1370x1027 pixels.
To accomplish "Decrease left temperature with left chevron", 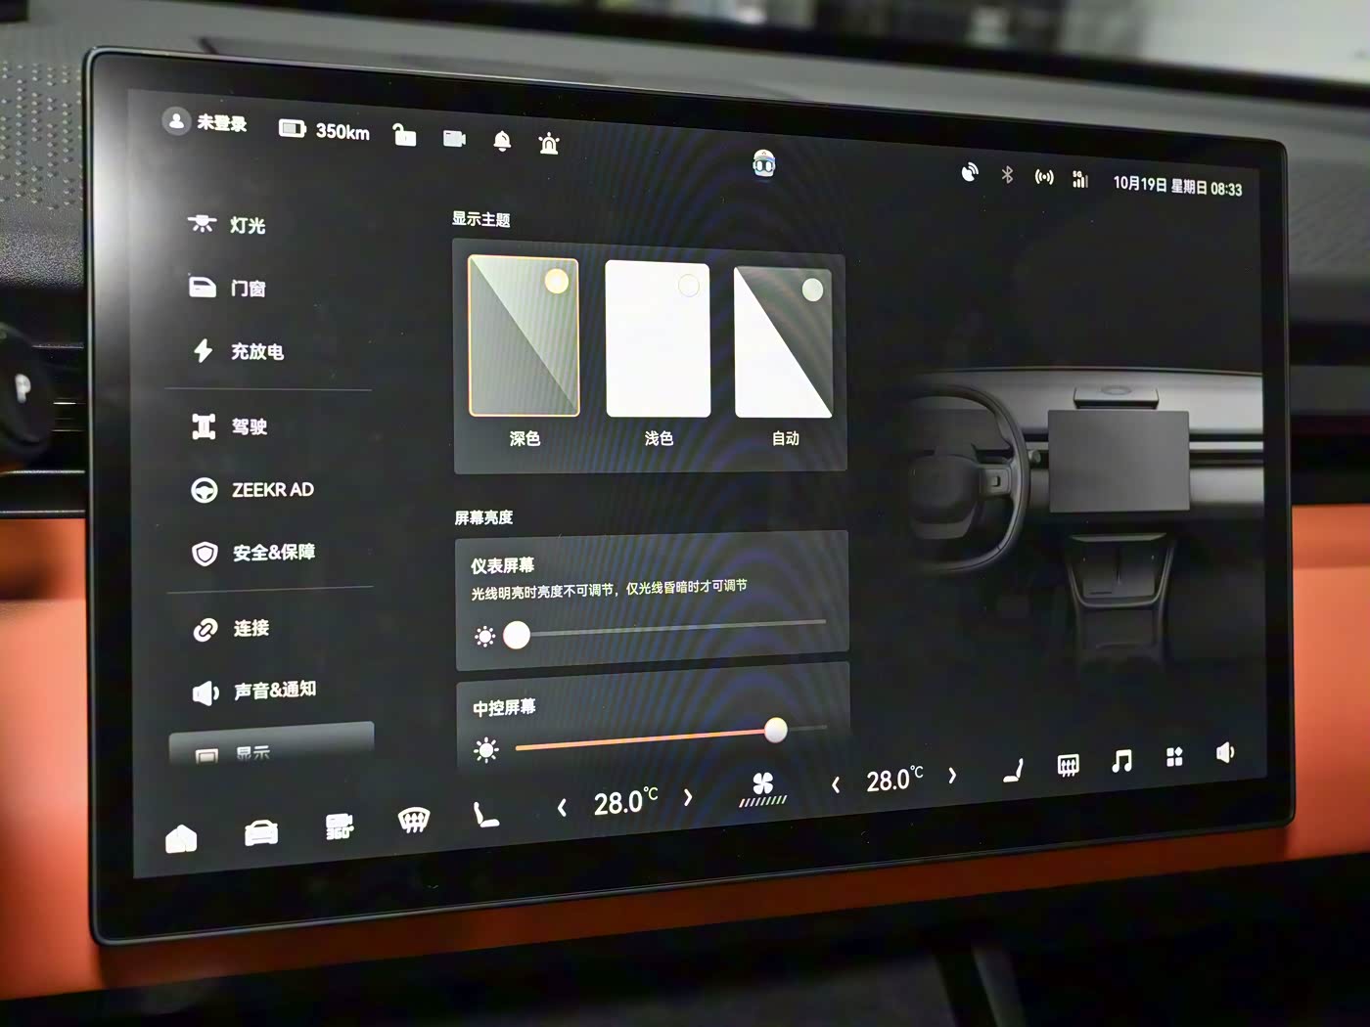I will pos(562,807).
